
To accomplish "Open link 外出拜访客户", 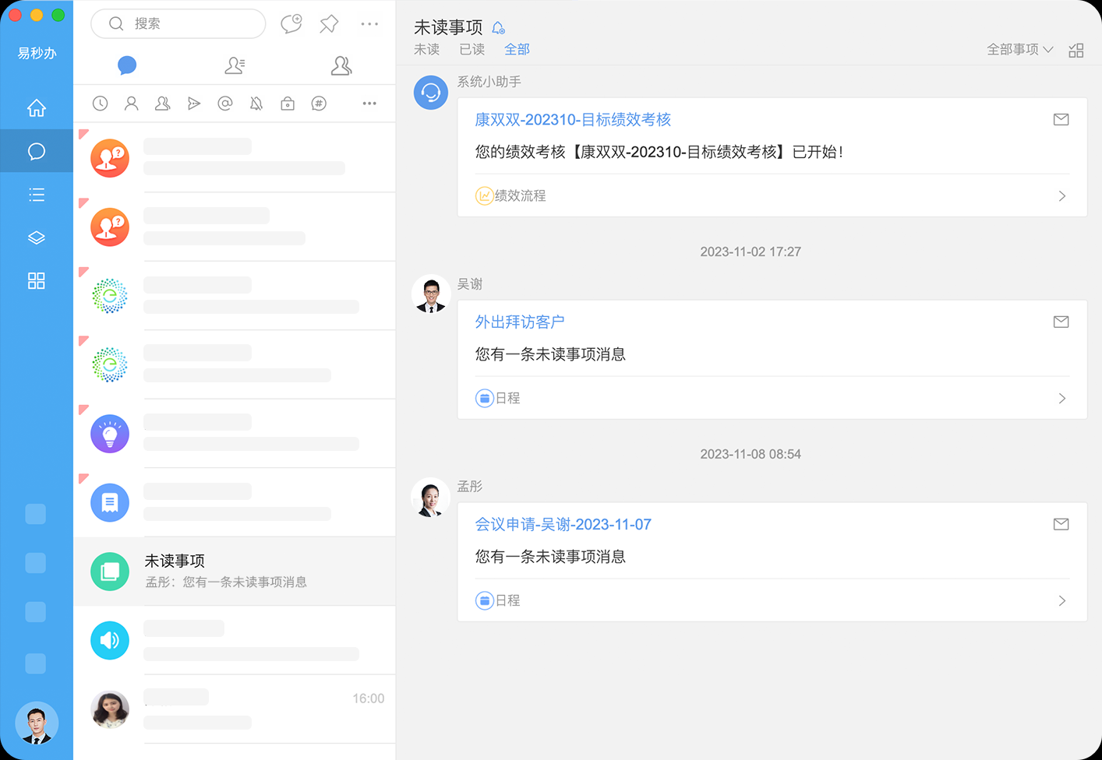I will pyautogui.click(x=520, y=322).
